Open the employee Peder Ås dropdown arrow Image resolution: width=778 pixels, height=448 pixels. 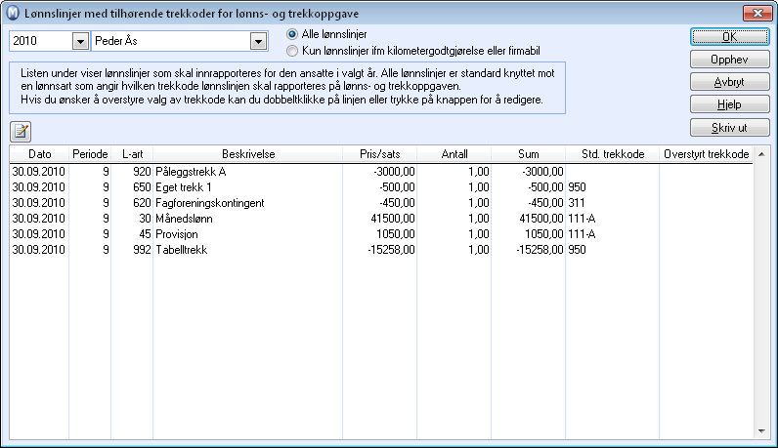pos(258,41)
